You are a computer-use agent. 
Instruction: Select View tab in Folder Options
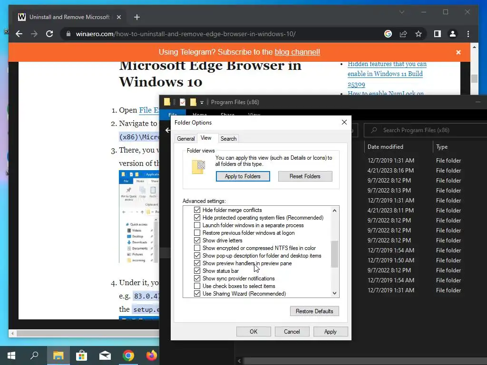coord(206,138)
